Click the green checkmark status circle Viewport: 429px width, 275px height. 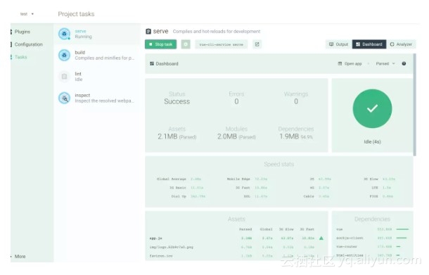coord(372,108)
